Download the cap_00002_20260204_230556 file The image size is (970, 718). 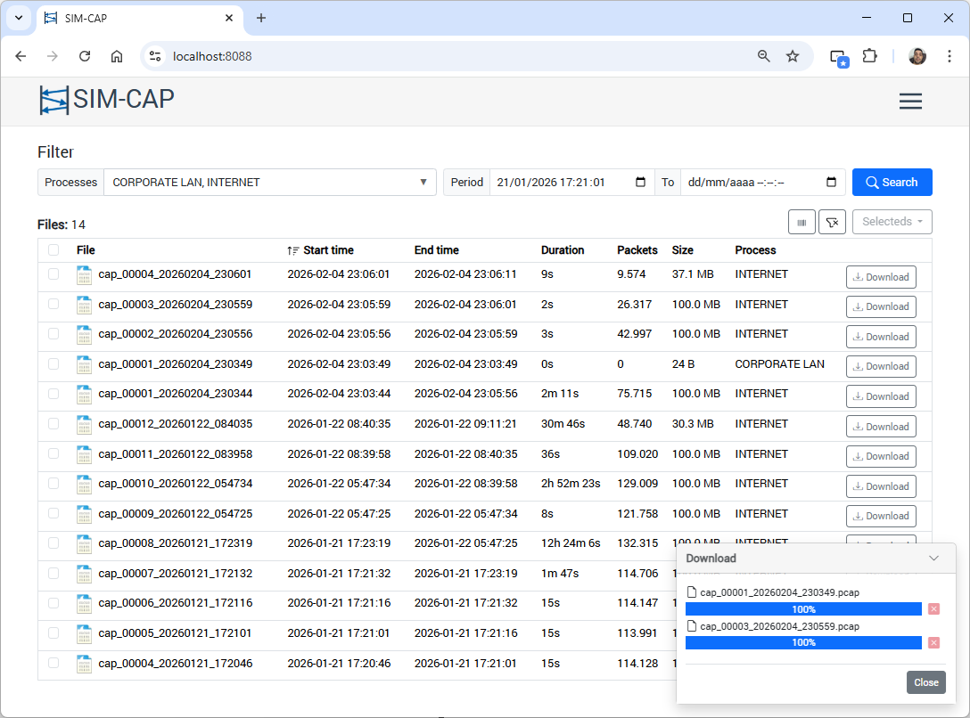click(880, 337)
